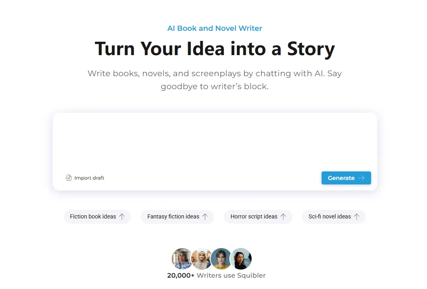Choose the Fantasy fiction ideas chip
This screenshot has width=427, height=289.
click(173, 216)
